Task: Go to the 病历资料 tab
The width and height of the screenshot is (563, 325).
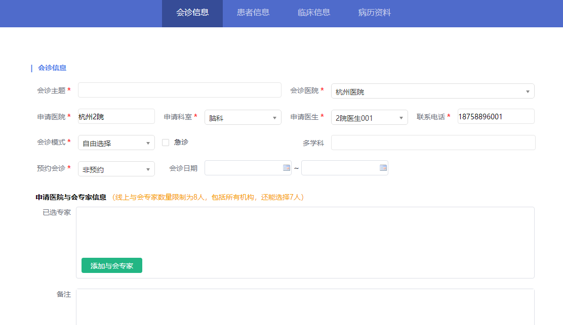Action: [x=375, y=13]
